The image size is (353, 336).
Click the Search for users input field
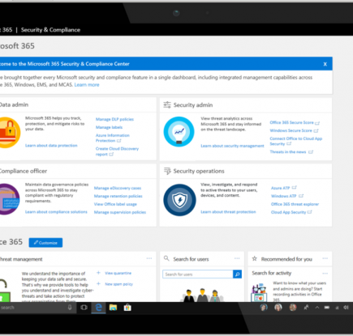[x=197, y=274]
